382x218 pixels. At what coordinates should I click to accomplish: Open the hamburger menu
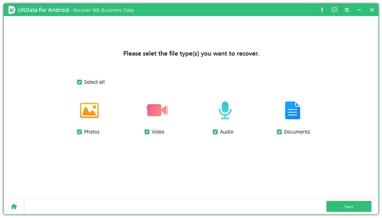347,10
